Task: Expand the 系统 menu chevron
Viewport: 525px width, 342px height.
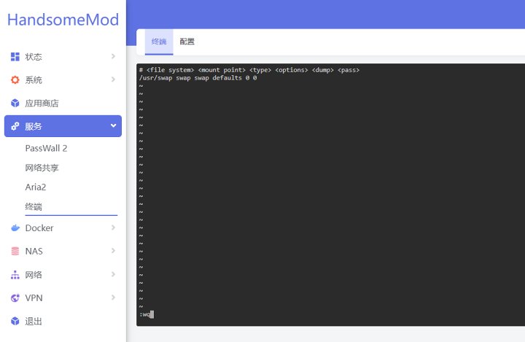Action: [113, 79]
